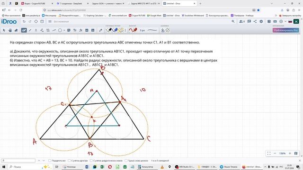Zoom in with the plus button
Screen dimensions: 303x170
[x=290, y=153]
